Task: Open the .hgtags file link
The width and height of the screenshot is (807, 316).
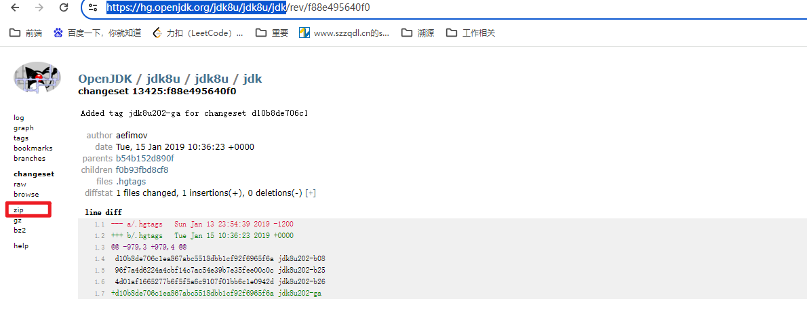Action: click(132, 182)
